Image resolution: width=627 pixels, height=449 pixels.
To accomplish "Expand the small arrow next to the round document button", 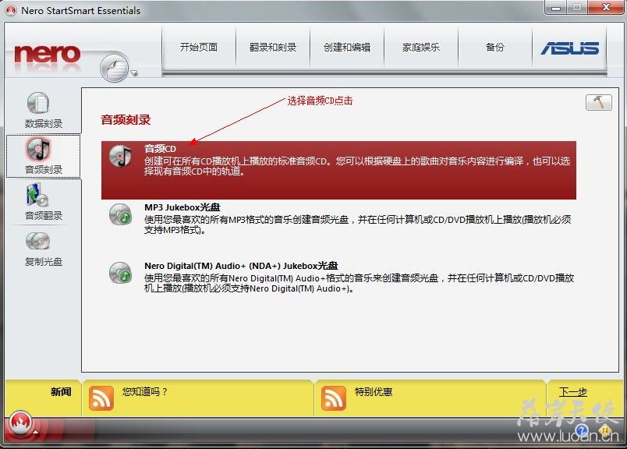I will (x=134, y=72).
